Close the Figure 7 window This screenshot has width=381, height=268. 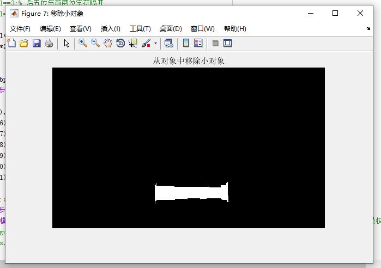[x=360, y=13]
